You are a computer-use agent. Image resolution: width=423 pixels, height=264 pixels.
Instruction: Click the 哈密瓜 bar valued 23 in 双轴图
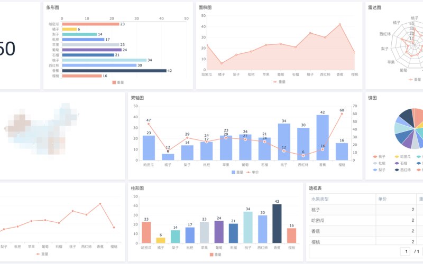pos(149,148)
